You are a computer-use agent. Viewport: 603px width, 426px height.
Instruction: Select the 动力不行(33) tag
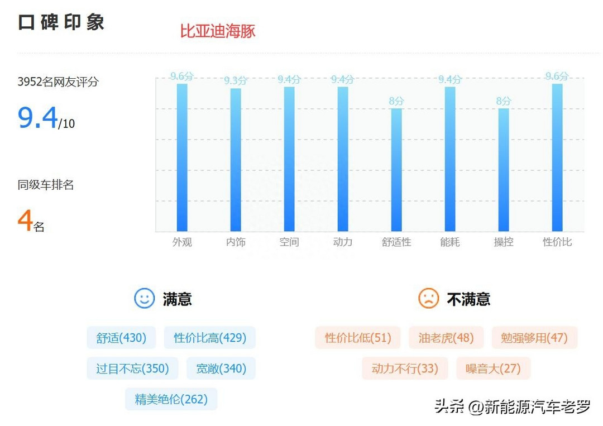tap(405, 368)
